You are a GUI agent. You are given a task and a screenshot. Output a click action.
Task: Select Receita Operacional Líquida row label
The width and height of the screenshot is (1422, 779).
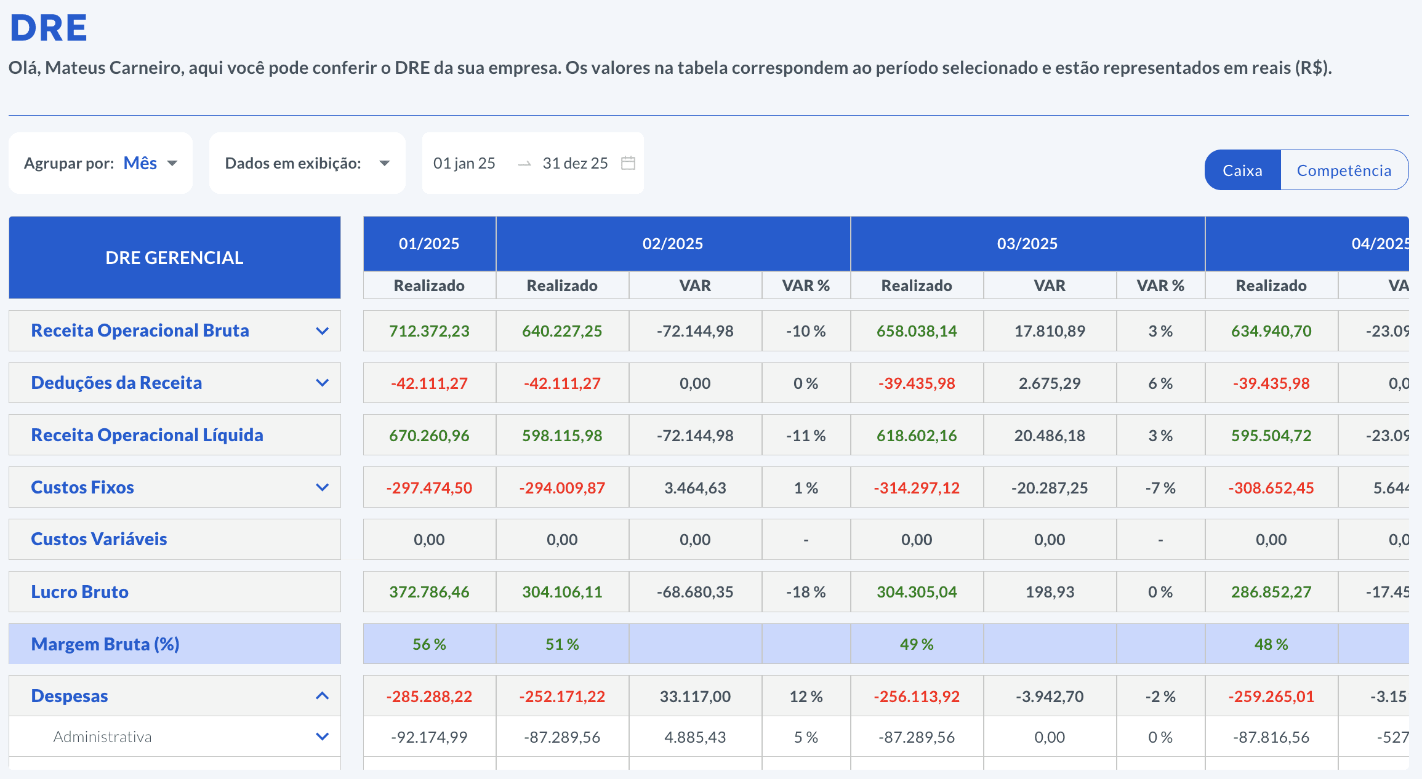(x=147, y=435)
